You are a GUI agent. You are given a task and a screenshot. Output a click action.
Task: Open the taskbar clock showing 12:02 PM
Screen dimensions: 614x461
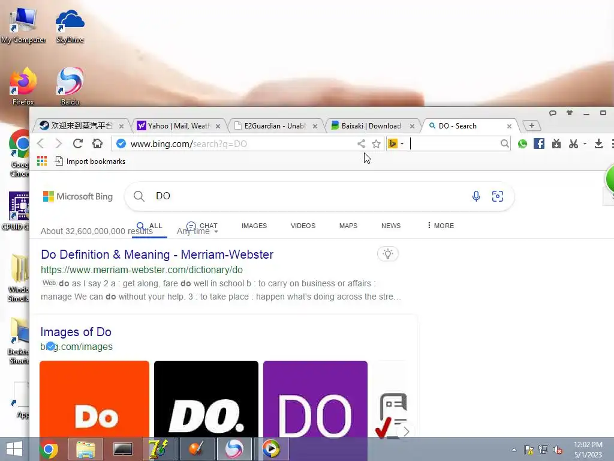coord(588,450)
